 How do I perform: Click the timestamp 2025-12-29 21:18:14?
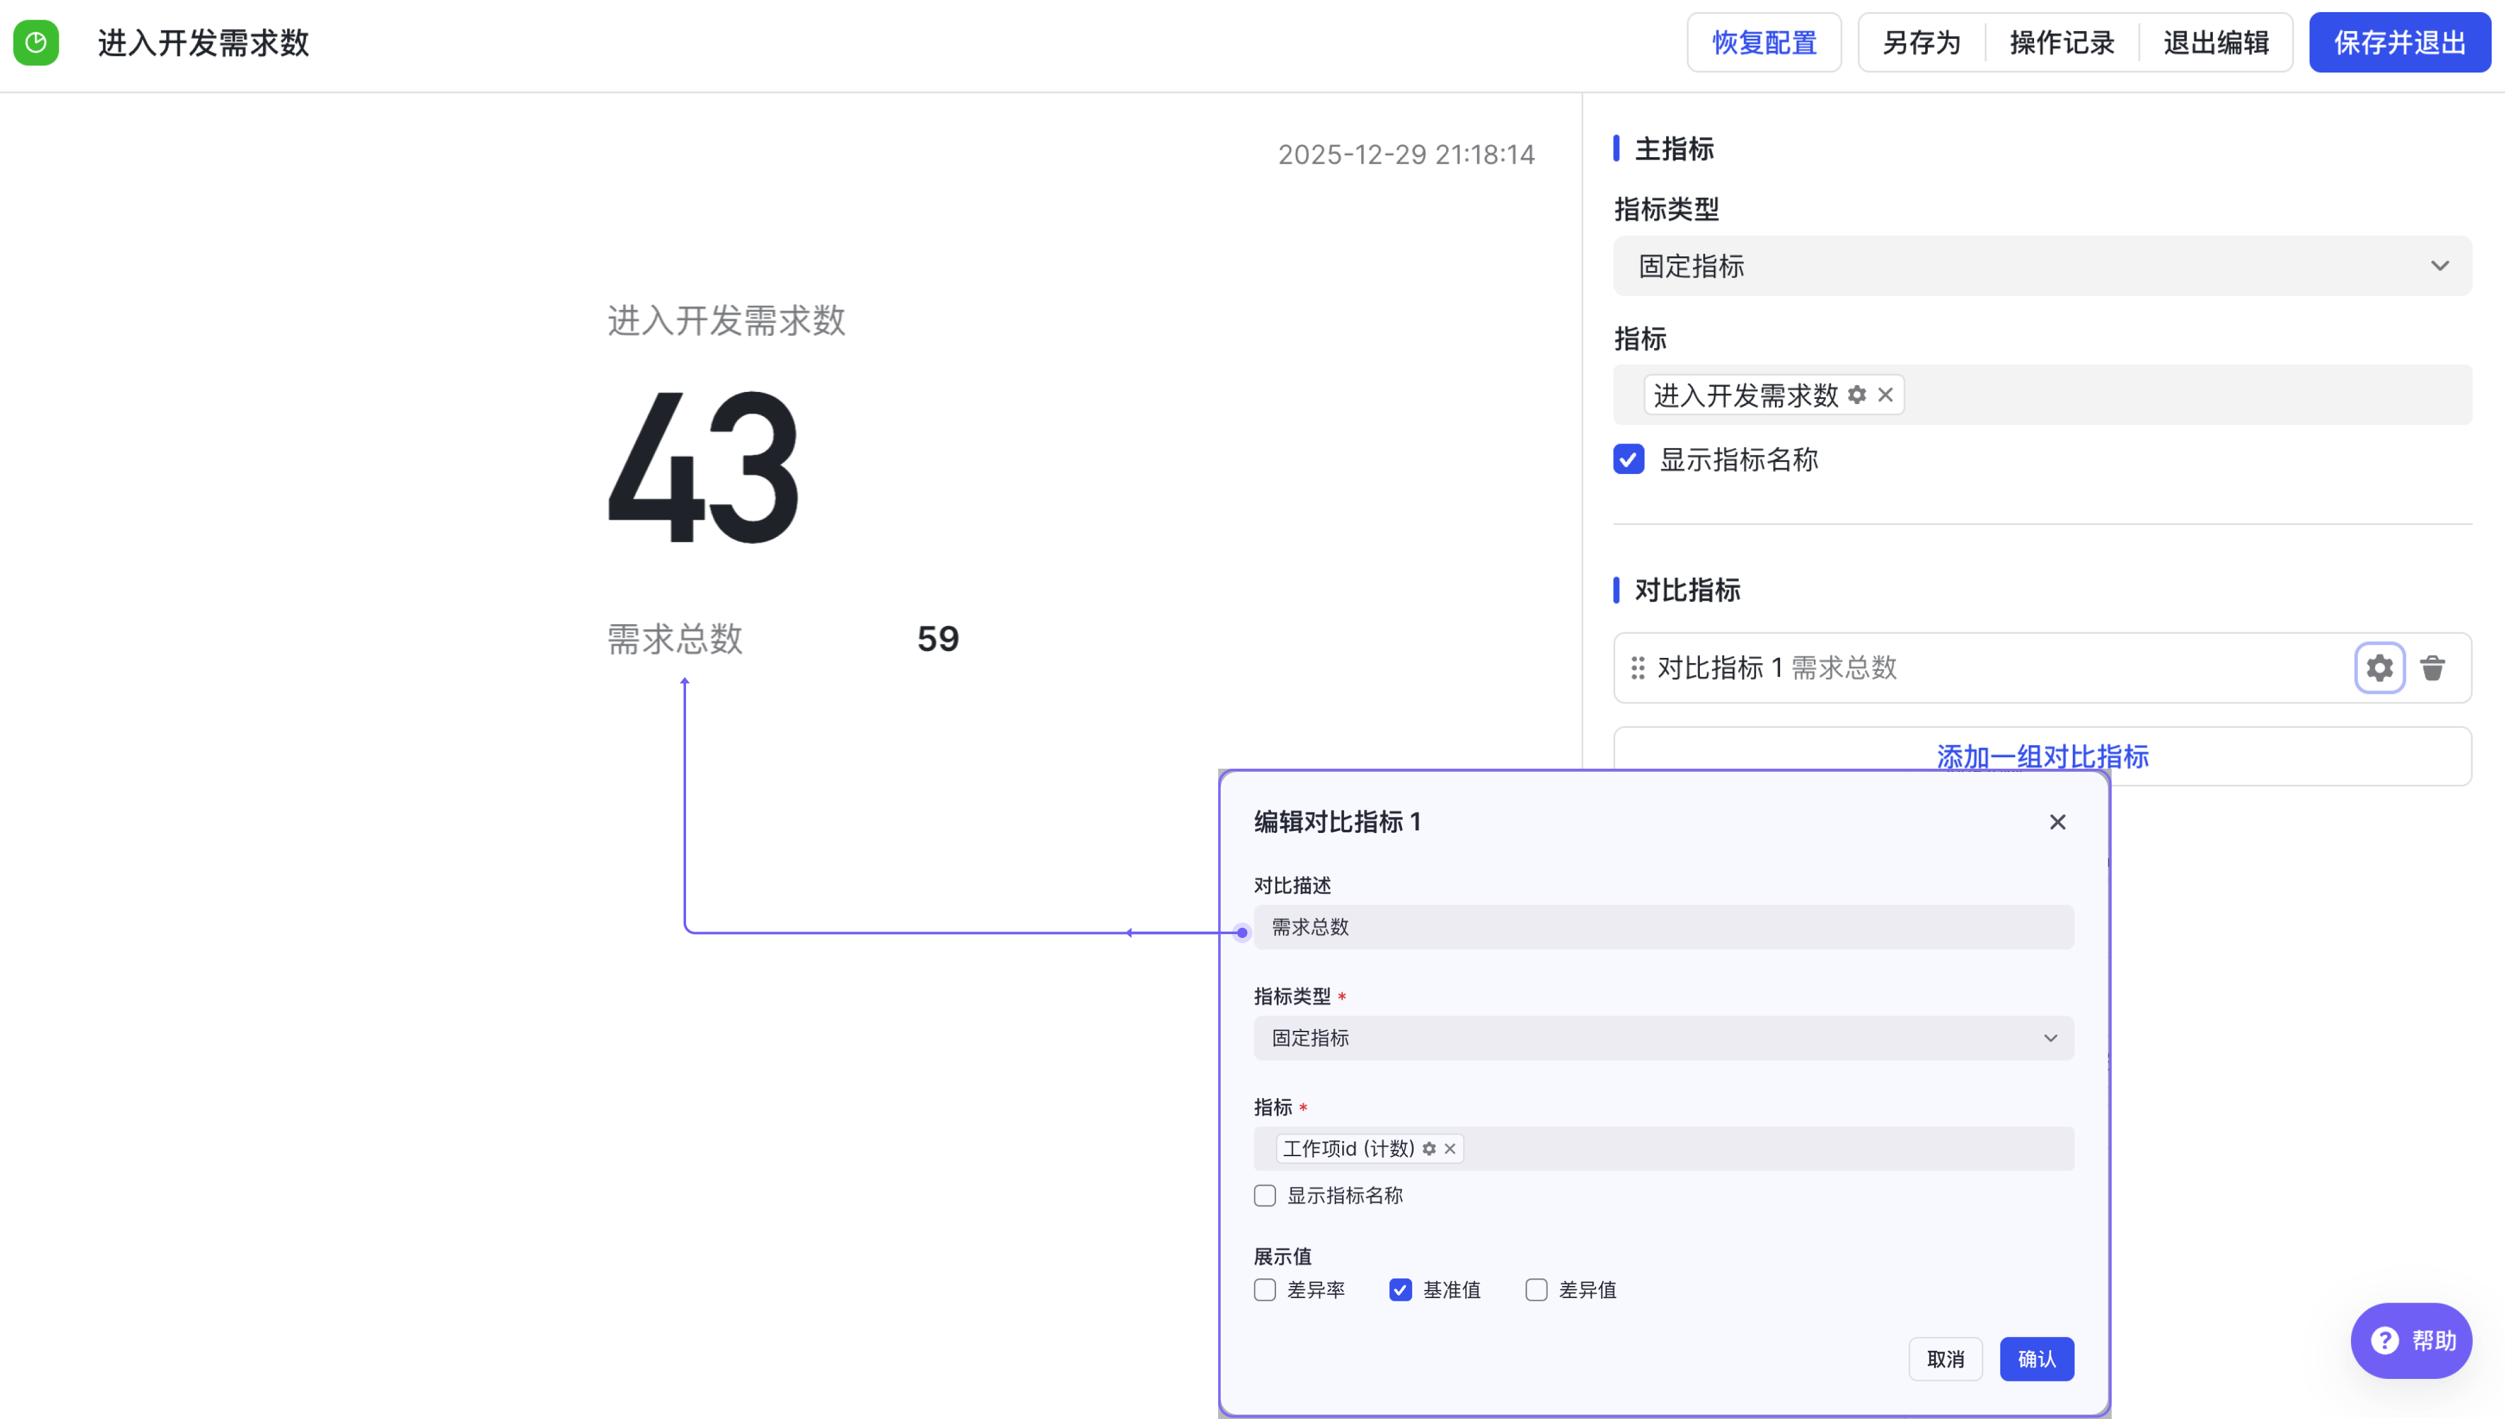pyautogui.click(x=1407, y=154)
